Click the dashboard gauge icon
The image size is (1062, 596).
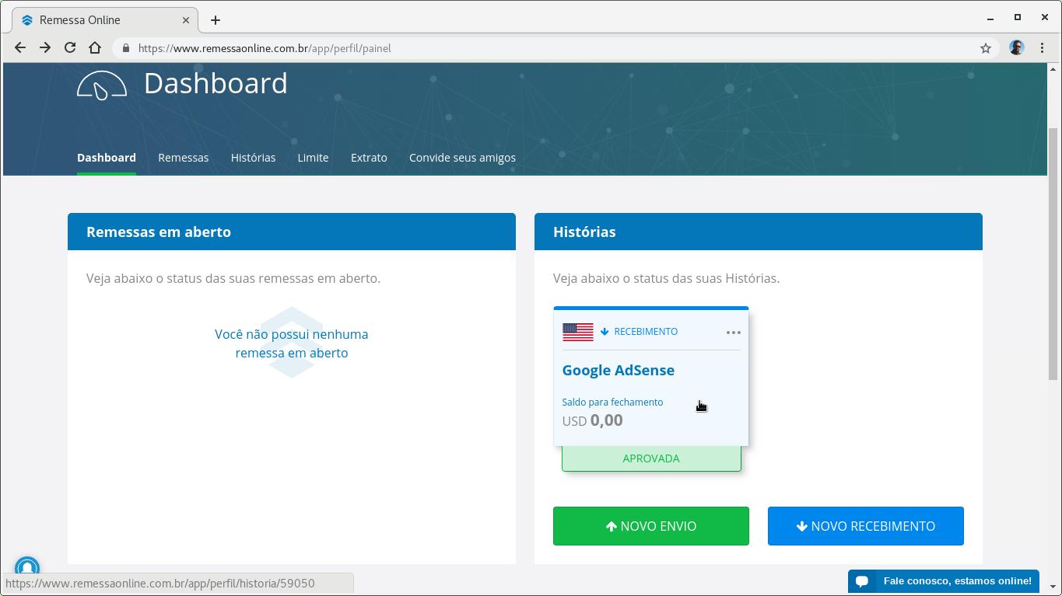(102, 85)
